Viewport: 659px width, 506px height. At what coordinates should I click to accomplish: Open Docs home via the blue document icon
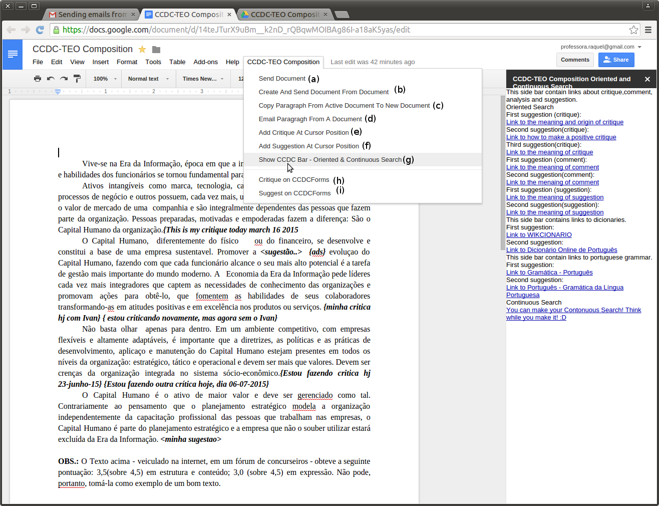point(13,55)
